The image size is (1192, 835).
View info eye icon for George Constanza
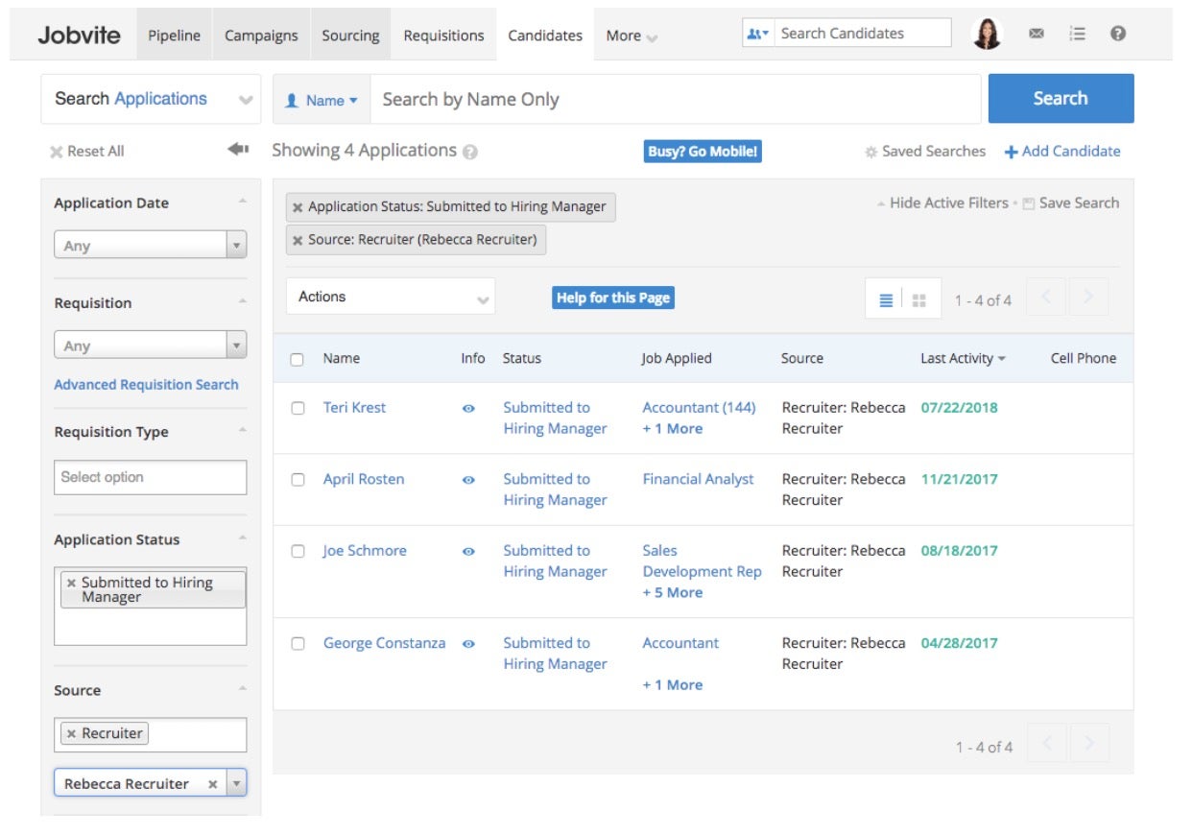pyautogui.click(x=468, y=644)
